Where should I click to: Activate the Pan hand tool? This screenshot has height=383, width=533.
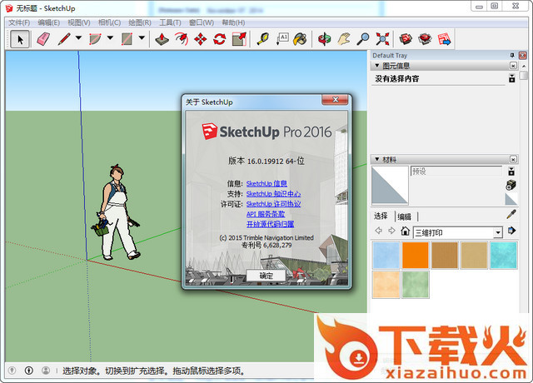click(x=344, y=39)
